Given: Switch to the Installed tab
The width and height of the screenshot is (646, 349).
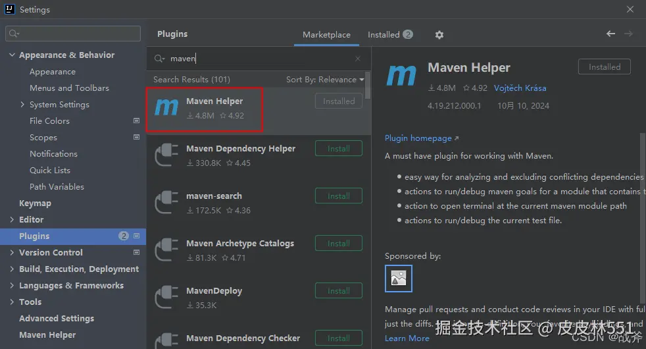Looking at the screenshot, I should pyautogui.click(x=390, y=35).
